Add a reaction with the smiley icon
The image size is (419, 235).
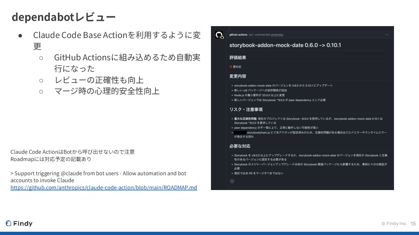tap(232, 181)
